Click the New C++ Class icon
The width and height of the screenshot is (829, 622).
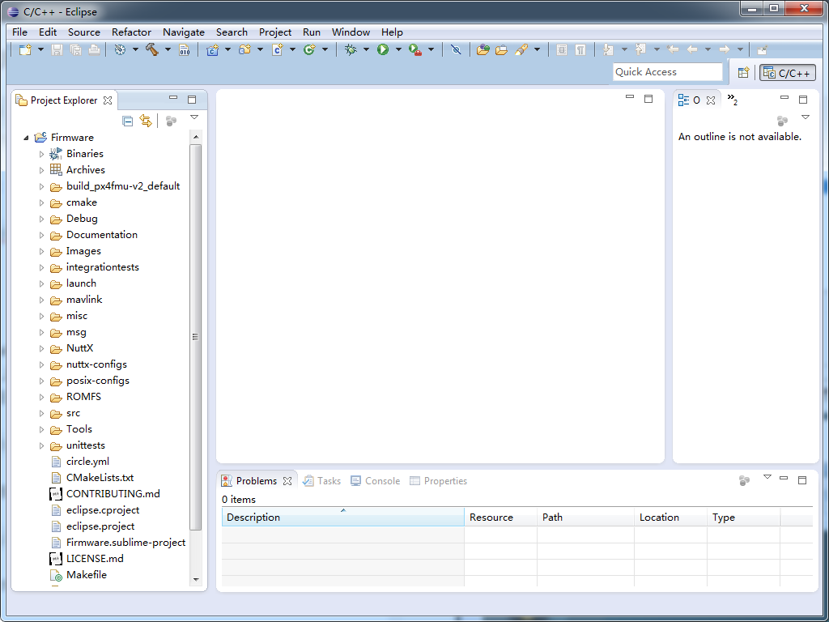pos(309,49)
